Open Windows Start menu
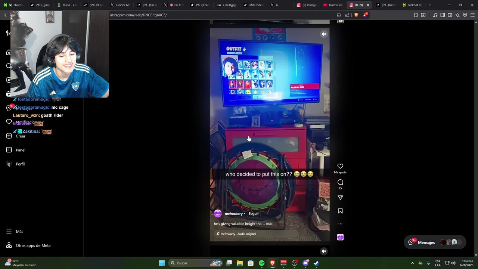 [162, 263]
